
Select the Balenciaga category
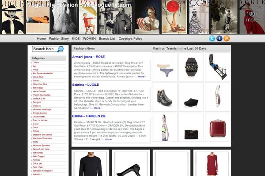point(38,88)
